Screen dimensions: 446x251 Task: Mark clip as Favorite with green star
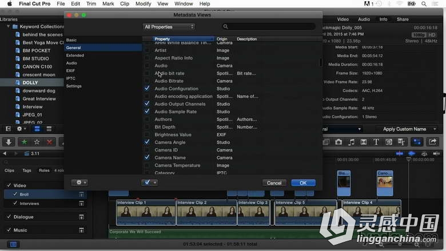24,142
